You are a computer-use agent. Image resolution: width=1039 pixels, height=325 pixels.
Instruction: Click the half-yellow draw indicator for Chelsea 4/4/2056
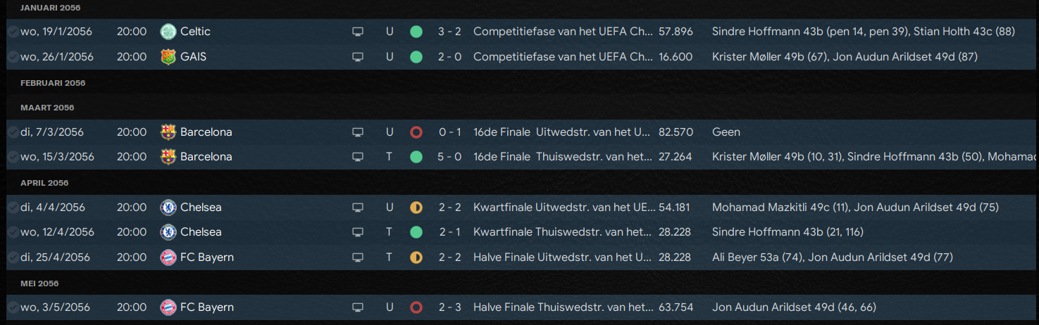click(x=416, y=208)
